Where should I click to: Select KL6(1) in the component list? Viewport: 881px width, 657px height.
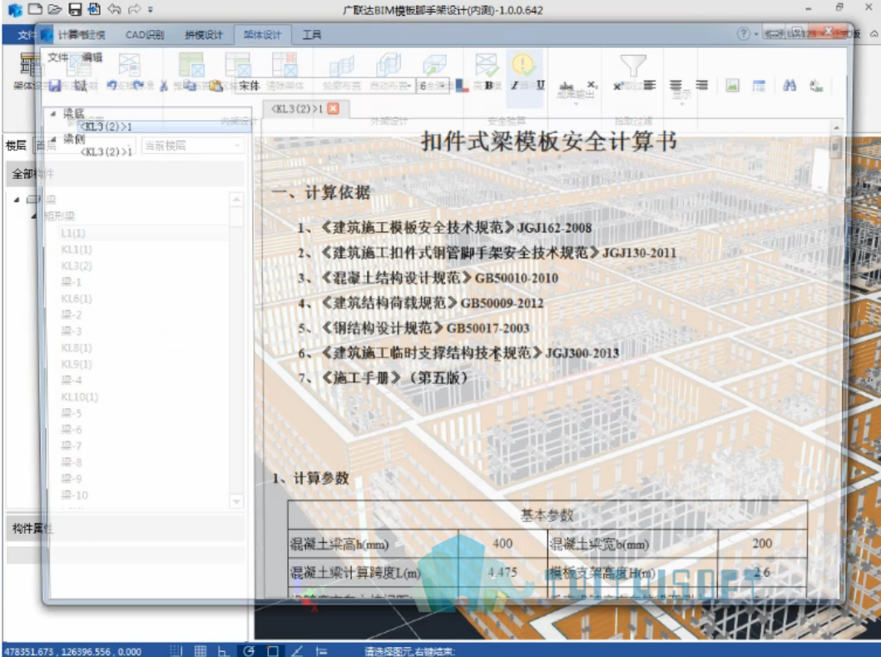point(77,298)
